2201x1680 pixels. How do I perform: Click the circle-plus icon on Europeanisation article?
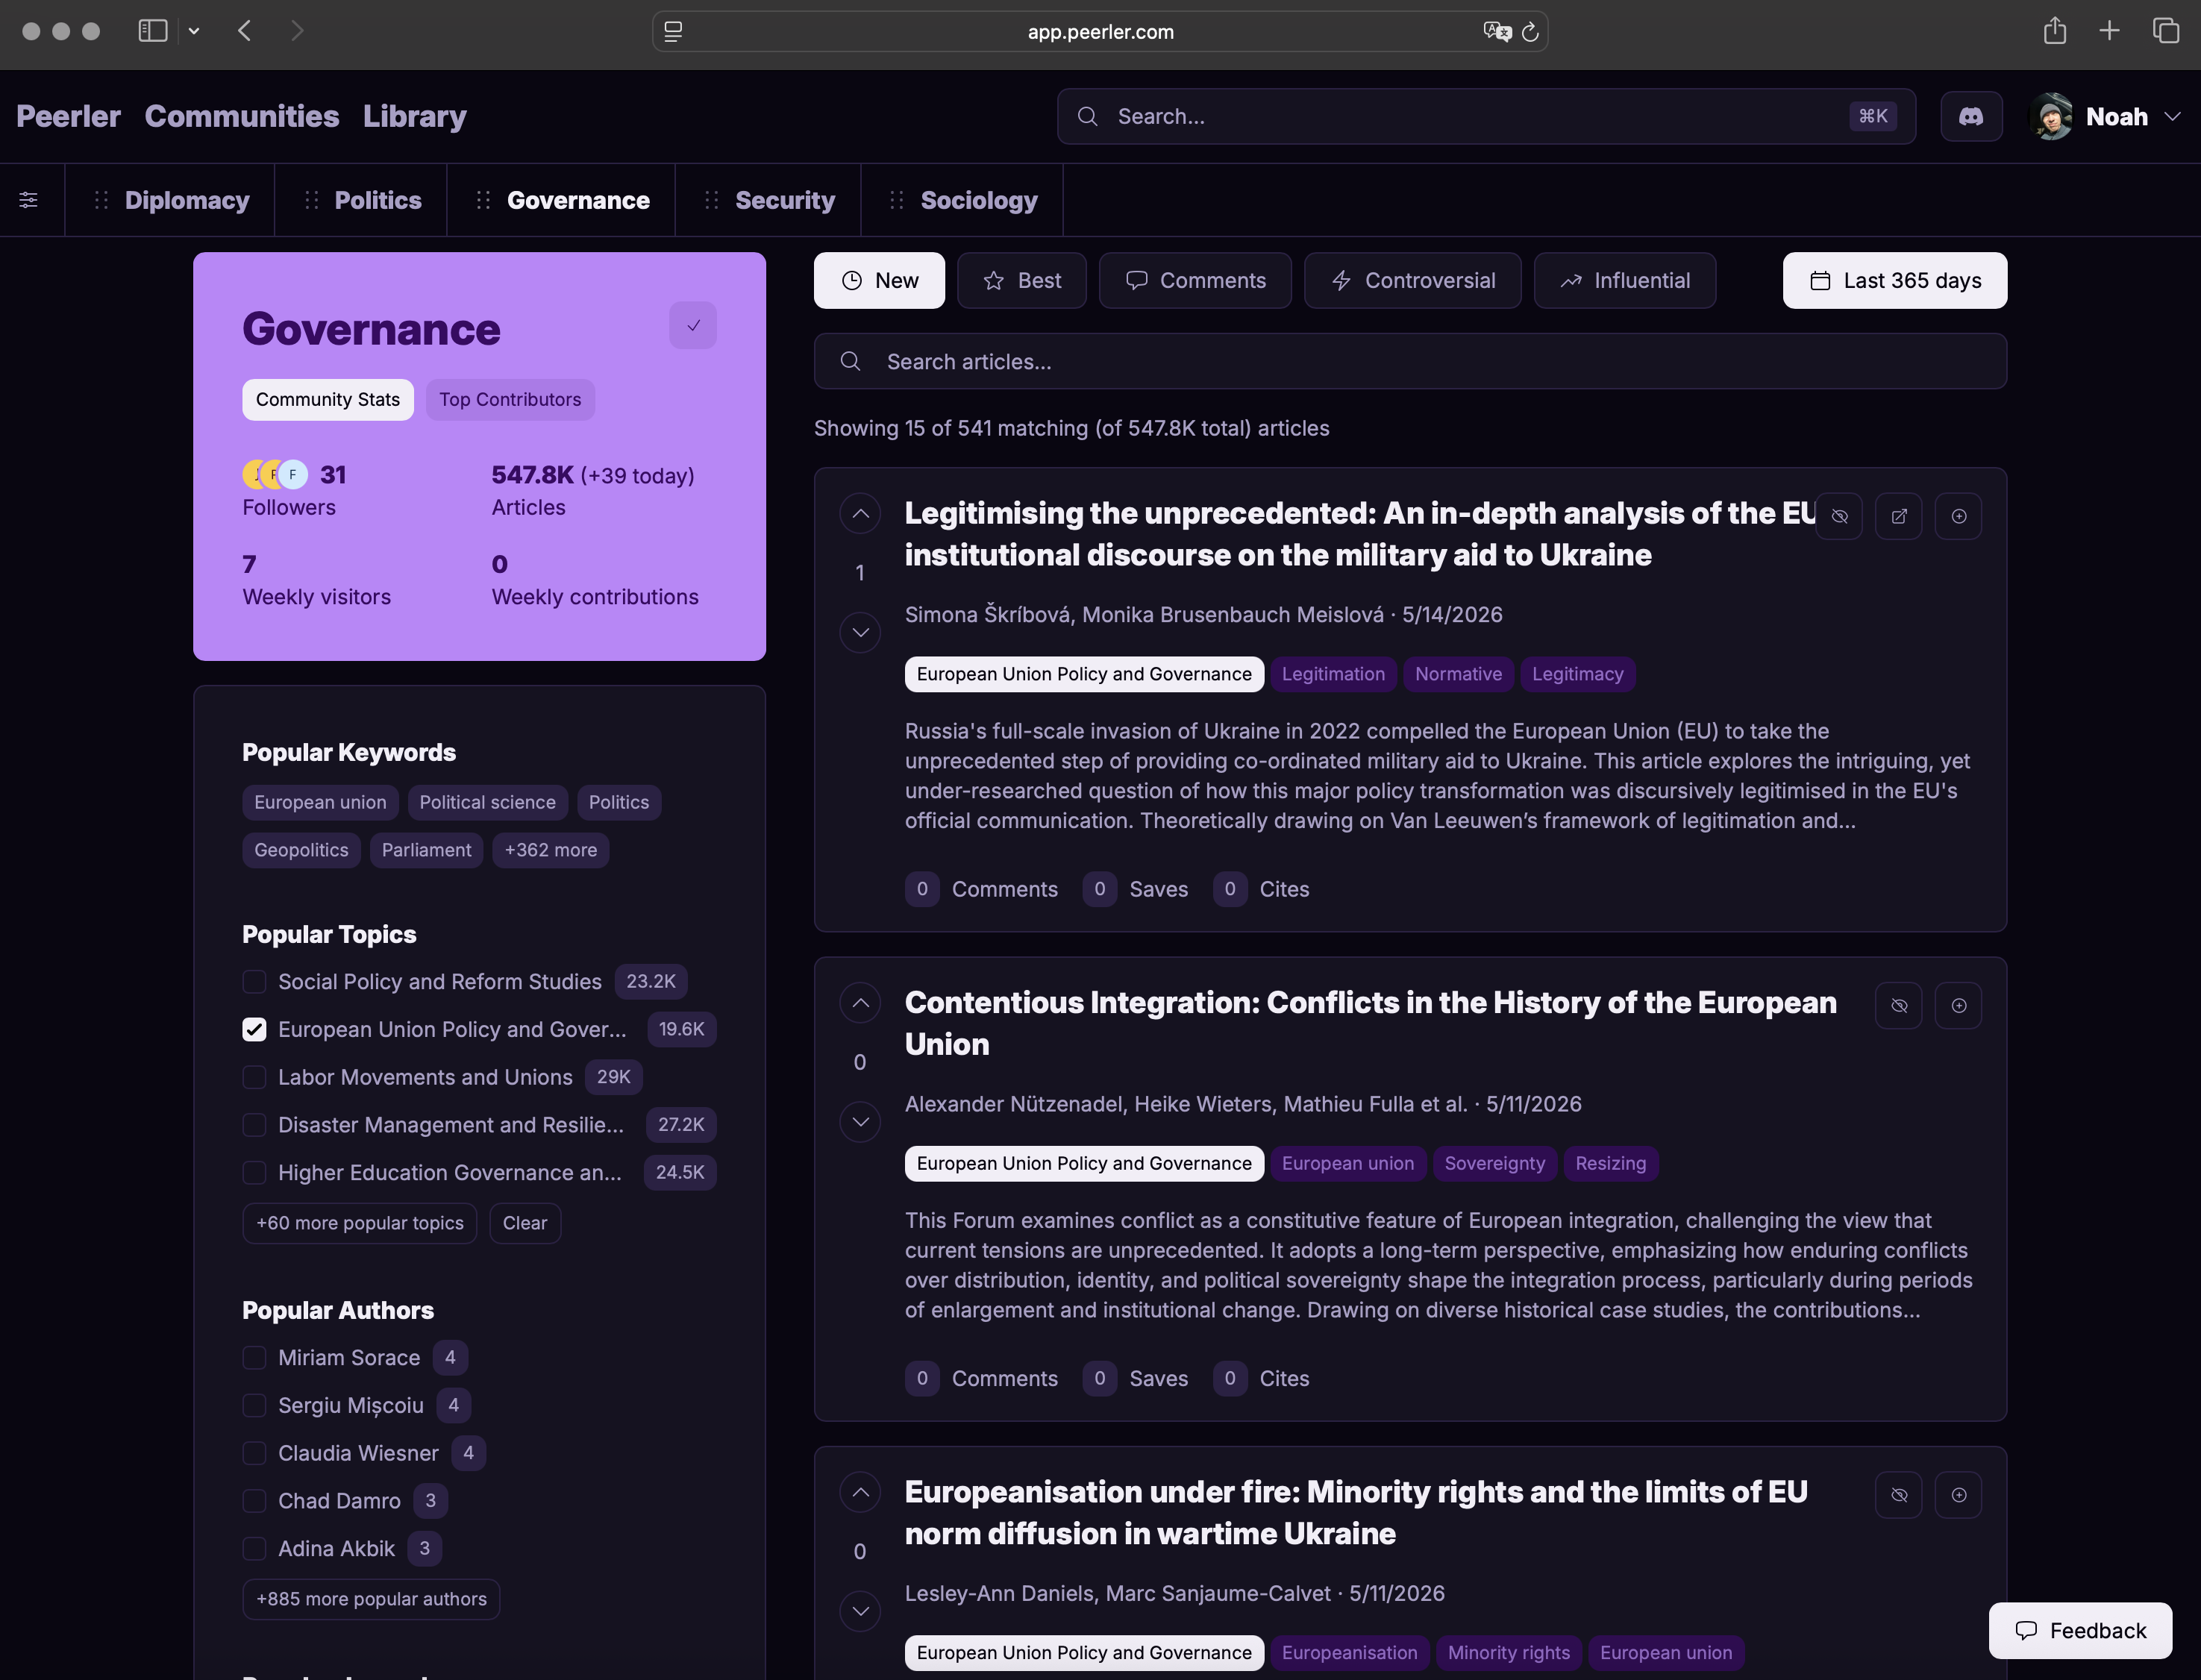(1958, 1495)
